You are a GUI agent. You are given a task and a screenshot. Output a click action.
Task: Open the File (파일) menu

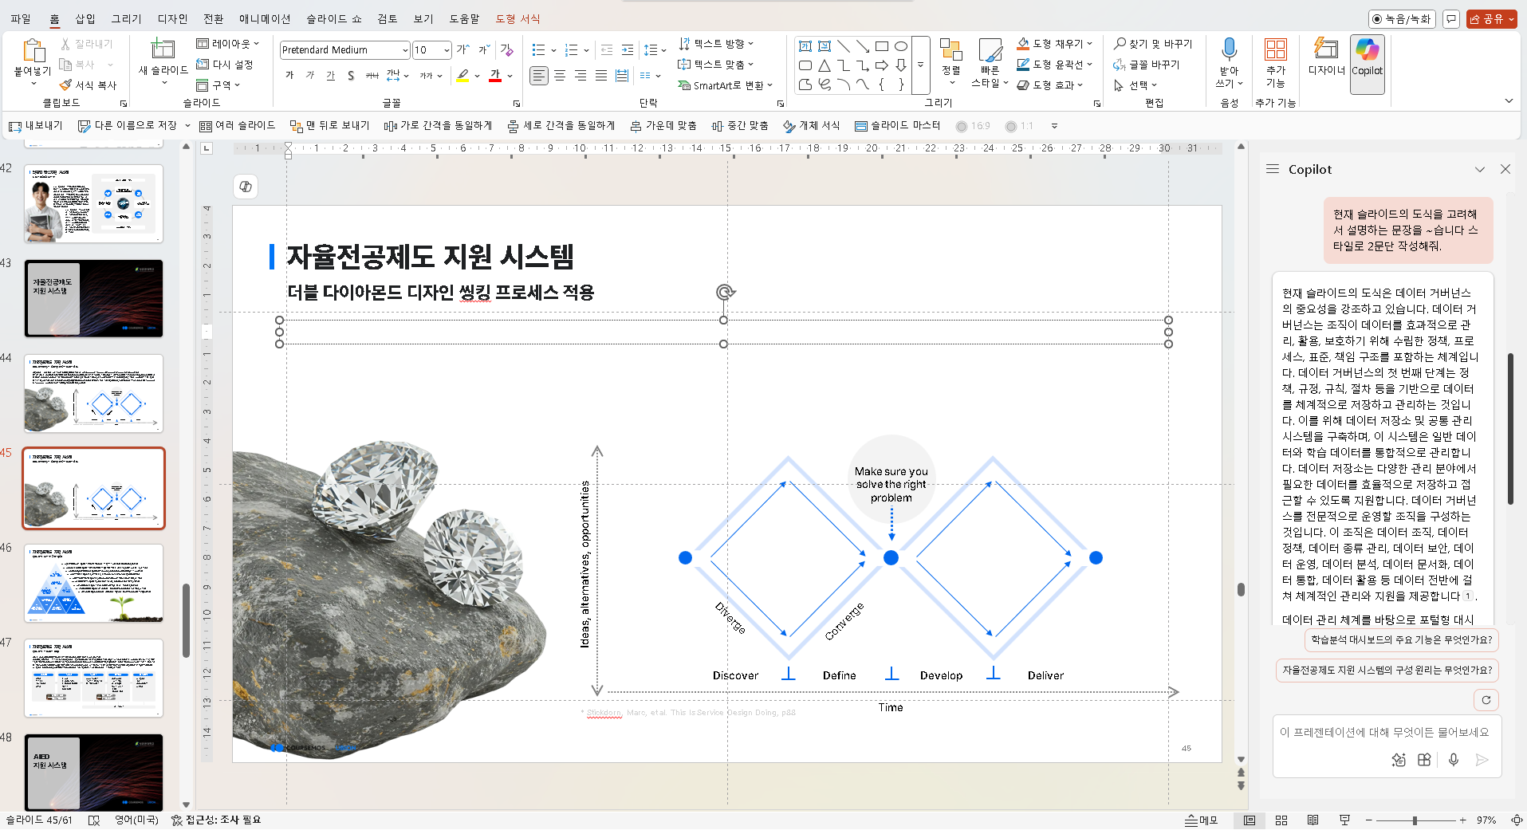tap(21, 18)
